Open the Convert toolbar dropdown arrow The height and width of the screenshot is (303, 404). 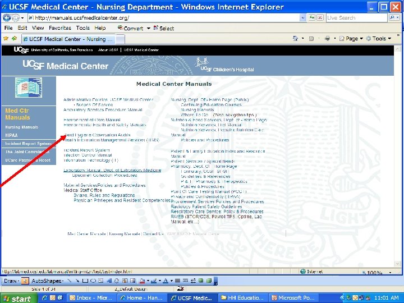tap(148, 28)
